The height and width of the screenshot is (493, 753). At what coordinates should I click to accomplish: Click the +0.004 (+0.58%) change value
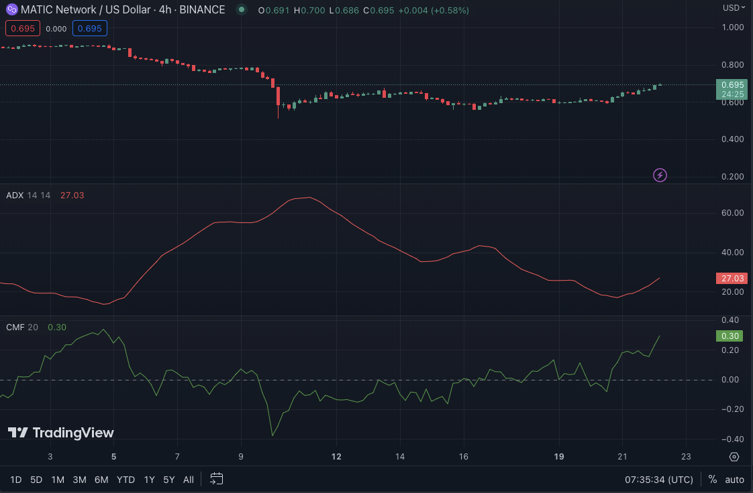coord(434,10)
